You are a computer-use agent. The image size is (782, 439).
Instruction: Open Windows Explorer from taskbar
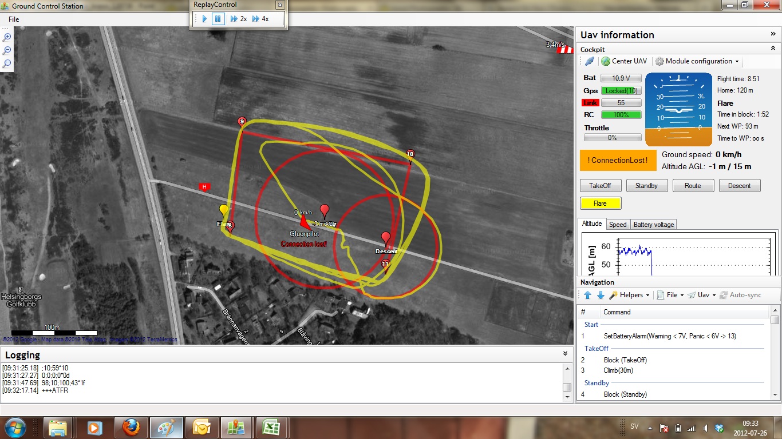tap(58, 428)
